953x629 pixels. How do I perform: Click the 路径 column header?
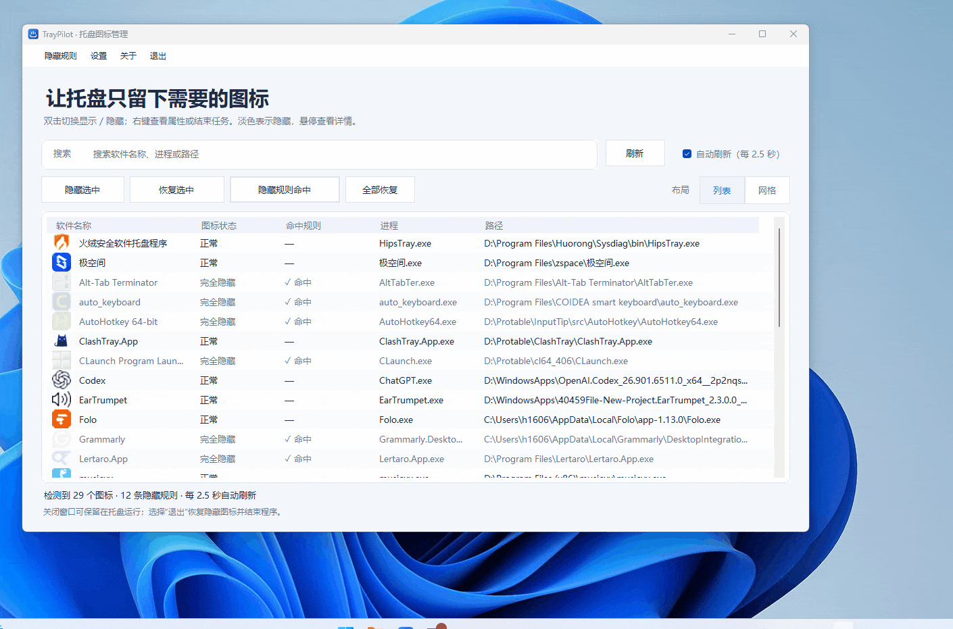pos(494,226)
